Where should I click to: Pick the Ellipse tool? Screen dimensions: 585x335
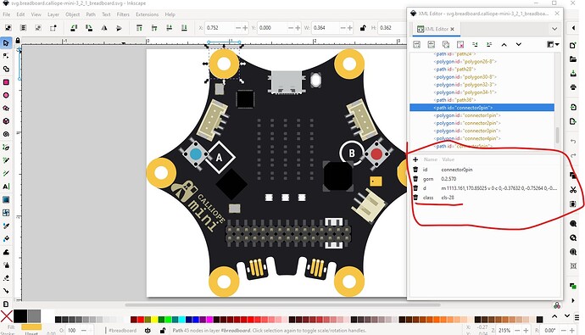click(x=6, y=95)
